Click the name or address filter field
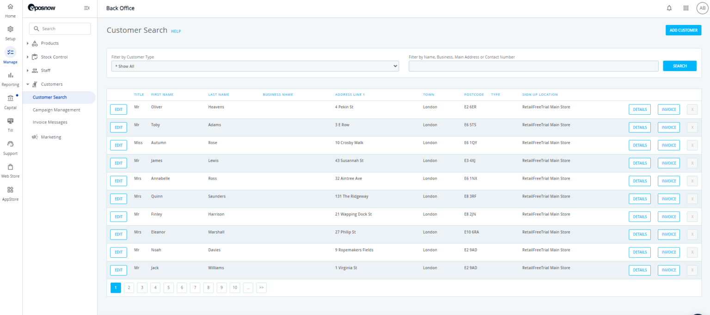The width and height of the screenshot is (710, 315). click(x=533, y=66)
